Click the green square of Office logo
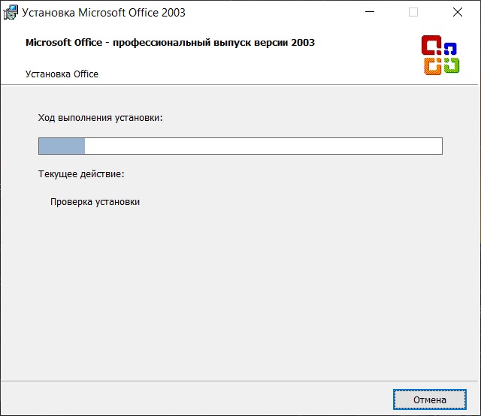The image size is (481, 416). point(452,65)
